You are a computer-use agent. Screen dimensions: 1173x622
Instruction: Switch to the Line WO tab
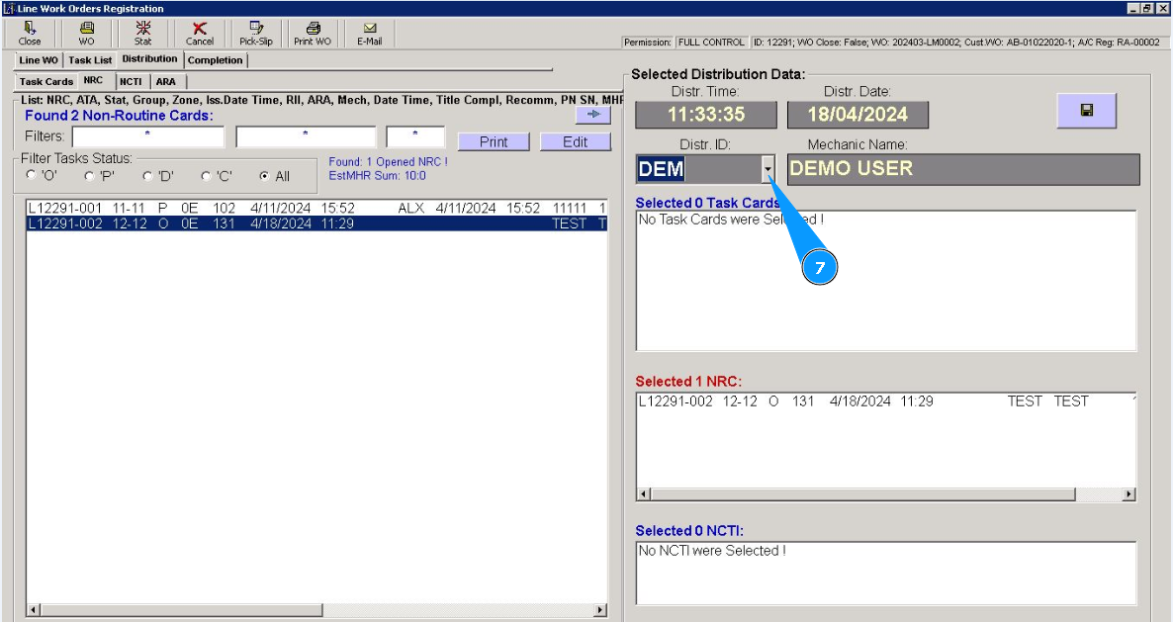point(39,60)
